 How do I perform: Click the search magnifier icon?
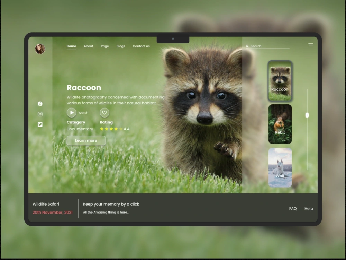point(247,46)
